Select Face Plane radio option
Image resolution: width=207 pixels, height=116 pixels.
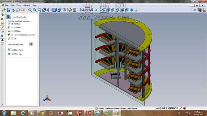click(12, 35)
